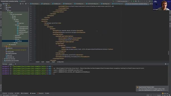Select LoginFailTest class in project tree
The image size is (171, 96).
21,30
